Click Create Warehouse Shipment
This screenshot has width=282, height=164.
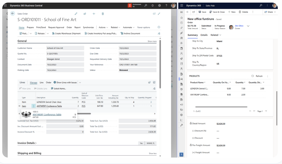click(66, 34)
